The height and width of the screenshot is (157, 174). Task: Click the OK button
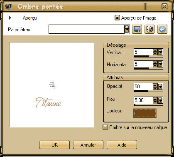[x=54, y=145]
